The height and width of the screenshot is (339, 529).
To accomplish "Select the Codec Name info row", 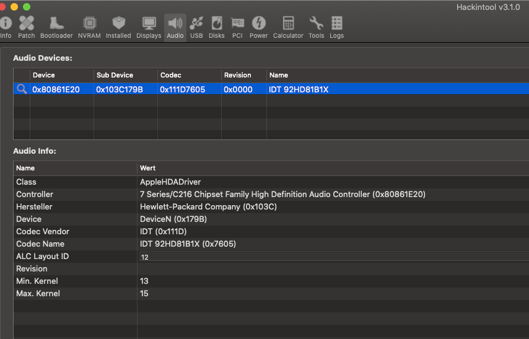I will 40,244.
